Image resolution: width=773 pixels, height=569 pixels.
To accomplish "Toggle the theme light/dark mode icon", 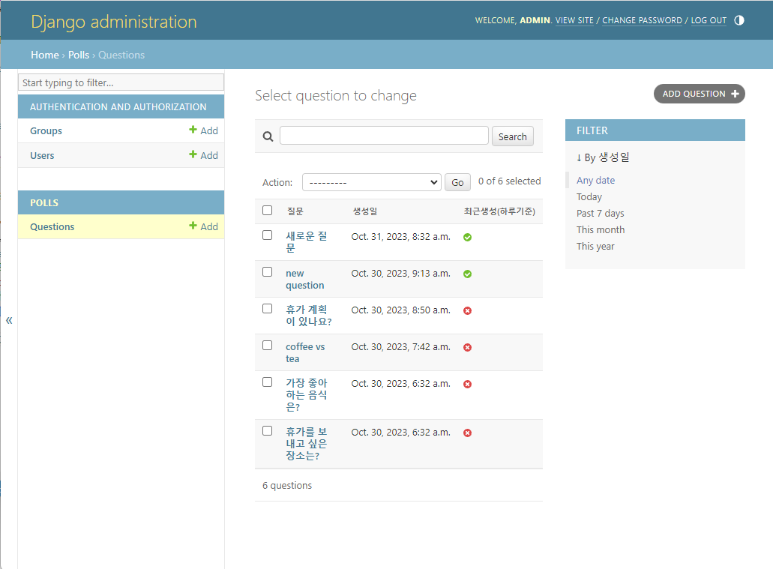I will coord(739,20).
